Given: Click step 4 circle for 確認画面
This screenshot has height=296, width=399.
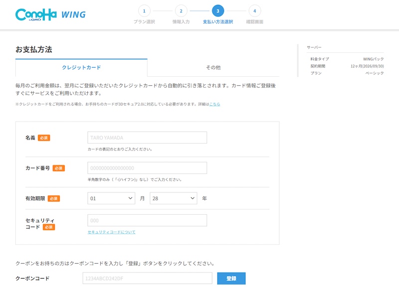Looking at the screenshot, I should click(x=254, y=11).
